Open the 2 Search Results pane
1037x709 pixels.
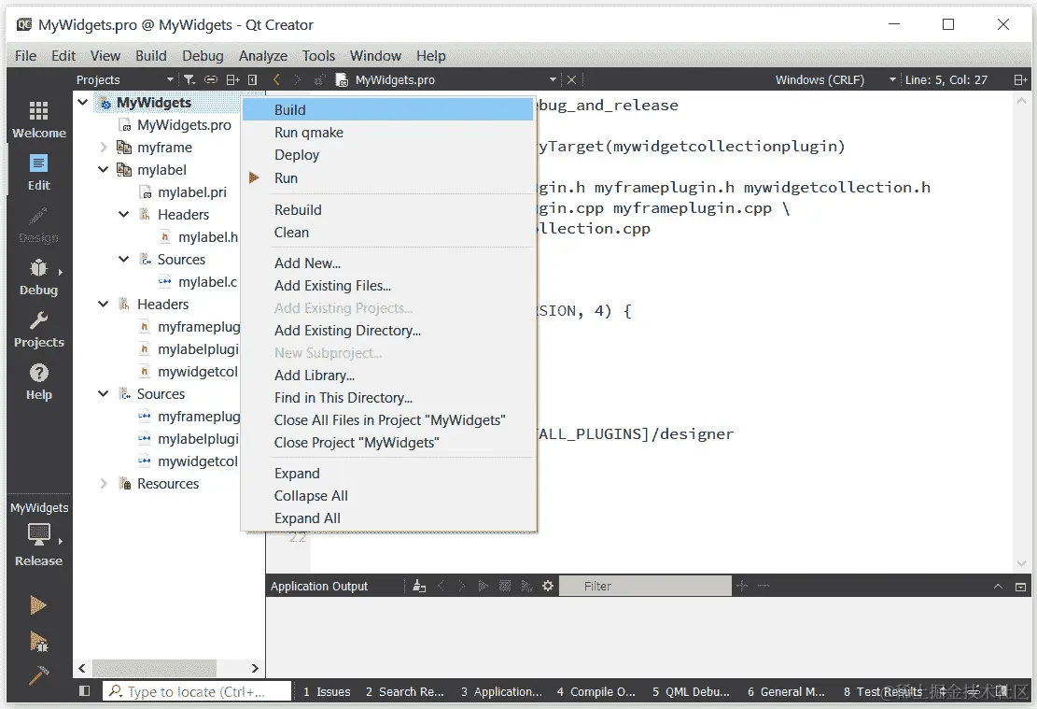point(405,691)
